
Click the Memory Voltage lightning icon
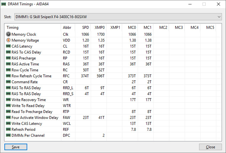pyautogui.click(x=8, y=40)
